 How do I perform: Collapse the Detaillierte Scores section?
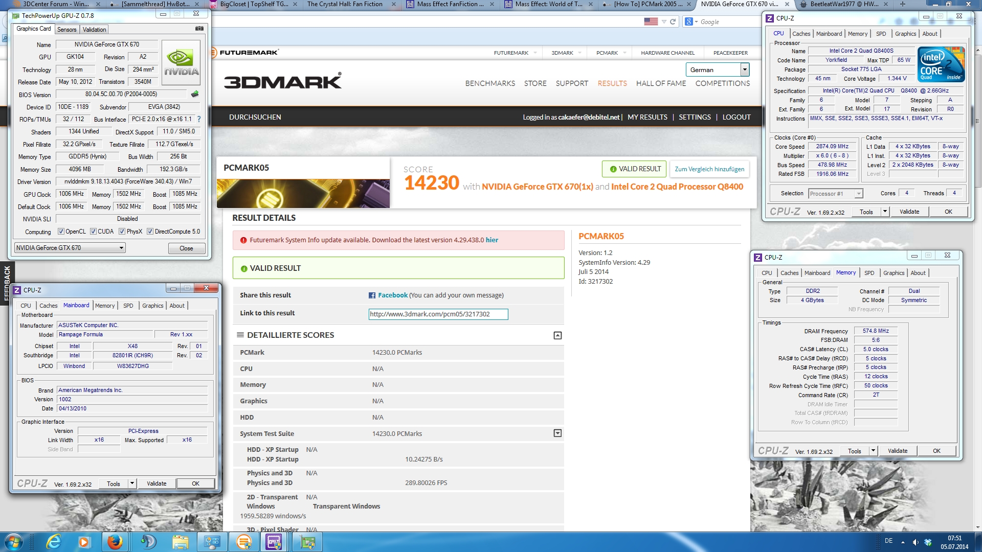pos(557,335)
